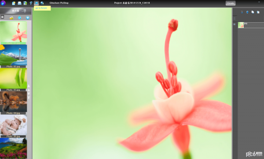Screen dimensions: 264x159
Task: Click the Copy icon in the layer panel
Action: coord(253,12)
